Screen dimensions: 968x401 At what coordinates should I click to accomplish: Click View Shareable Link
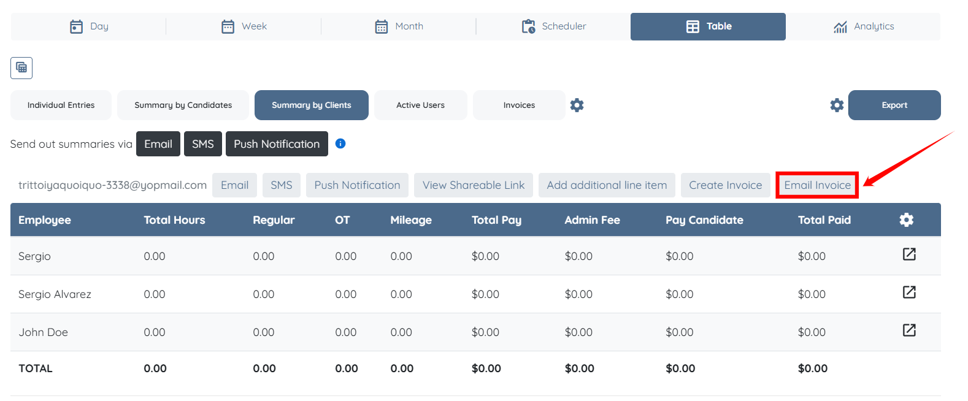click(x=473, y=185)
